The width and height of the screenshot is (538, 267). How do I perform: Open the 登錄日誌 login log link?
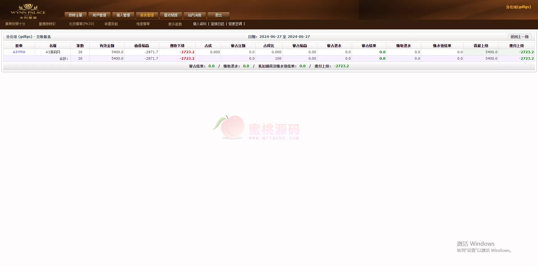[217, 24]
